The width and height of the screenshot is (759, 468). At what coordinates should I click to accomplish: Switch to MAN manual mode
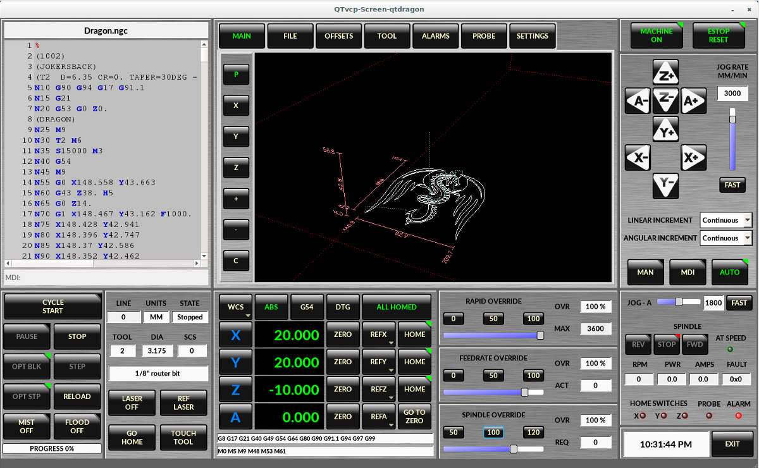pyautogui.click(x=645, y=272)
